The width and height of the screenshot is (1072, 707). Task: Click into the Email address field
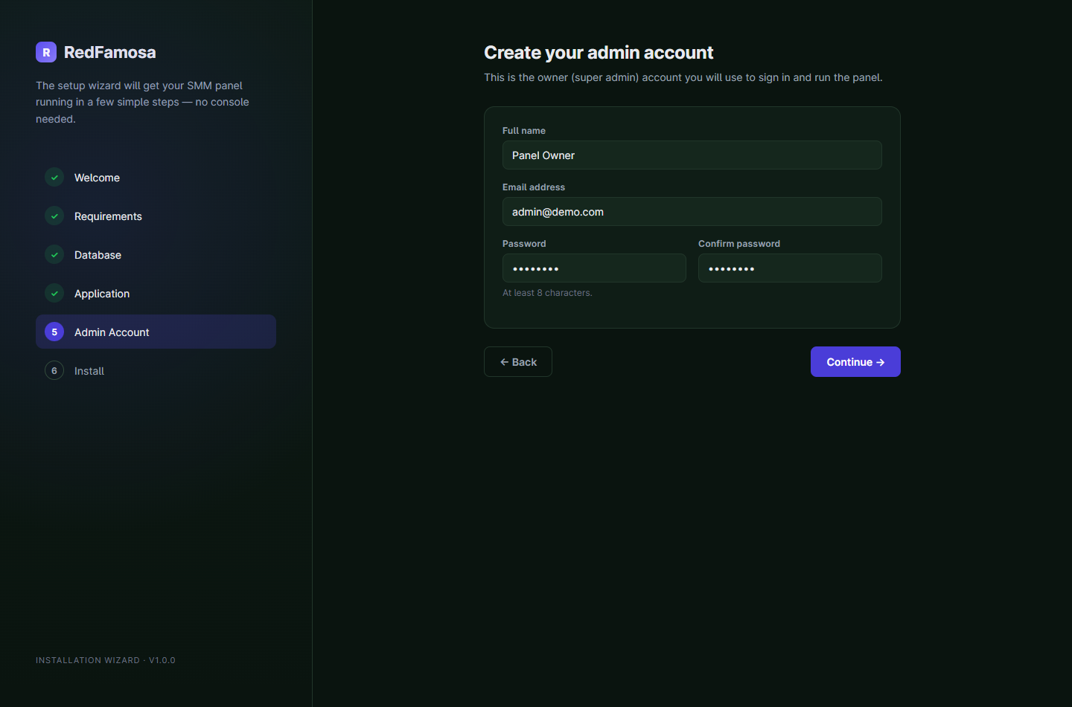coord(692,211)
